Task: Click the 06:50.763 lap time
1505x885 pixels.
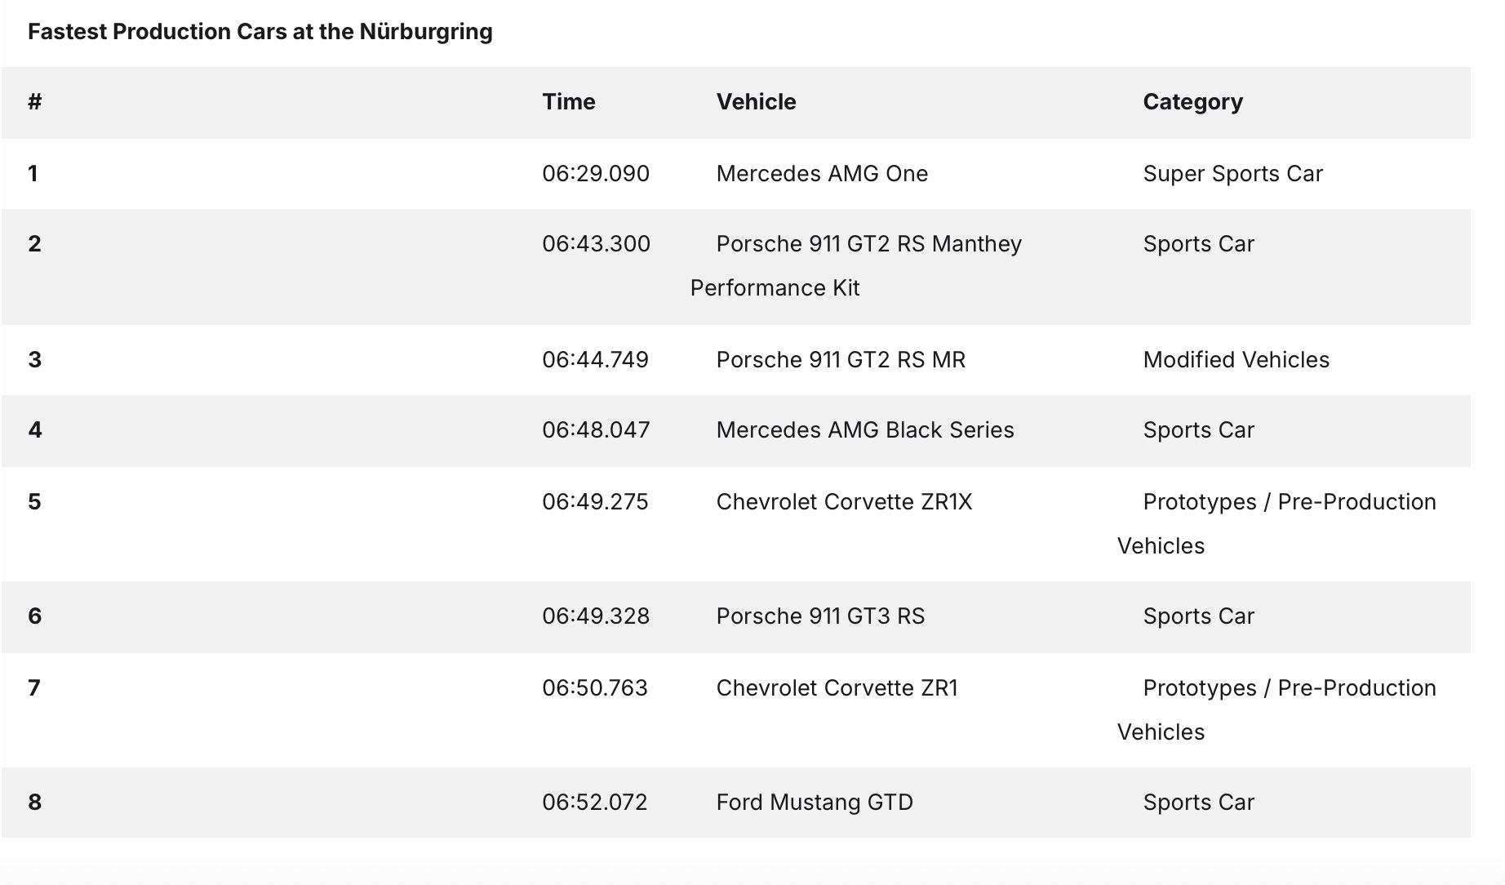Action: click(x=595, y=688)
